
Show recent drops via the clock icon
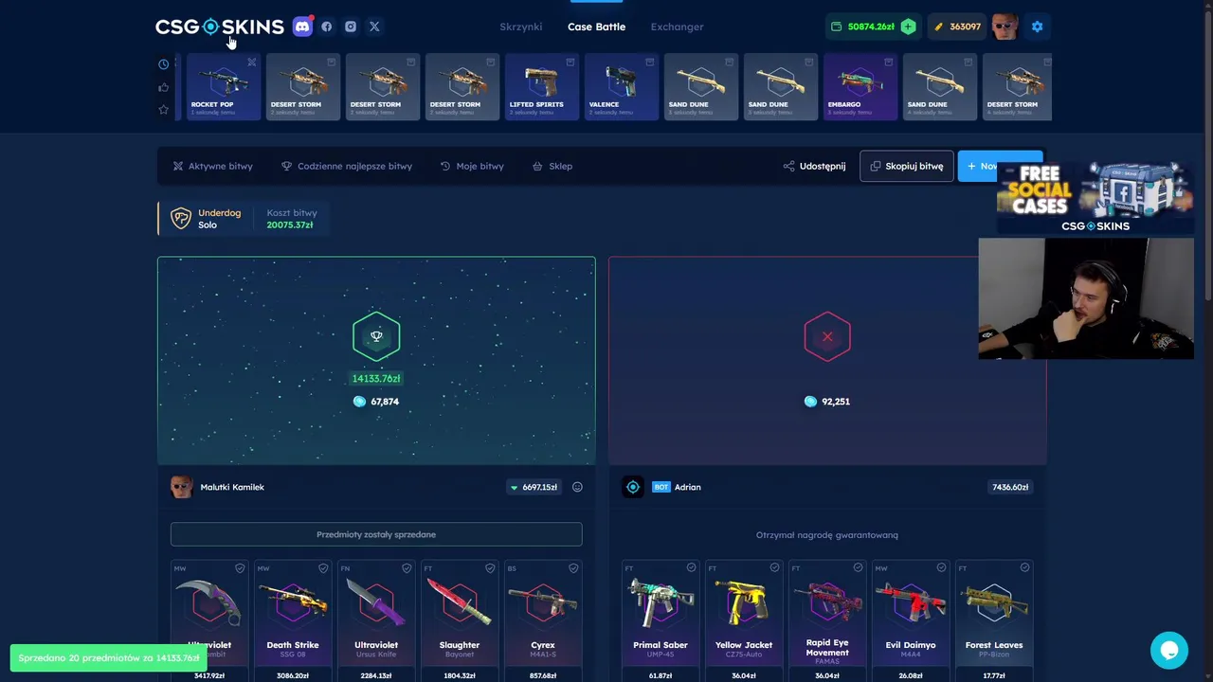164,64
